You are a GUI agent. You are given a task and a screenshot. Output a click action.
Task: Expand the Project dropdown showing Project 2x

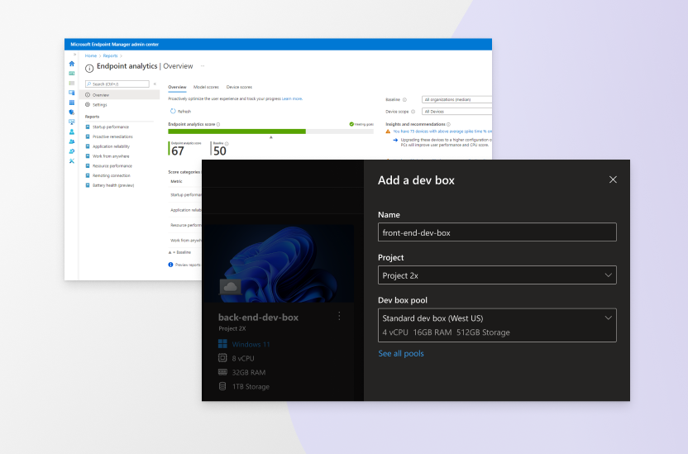496,275
